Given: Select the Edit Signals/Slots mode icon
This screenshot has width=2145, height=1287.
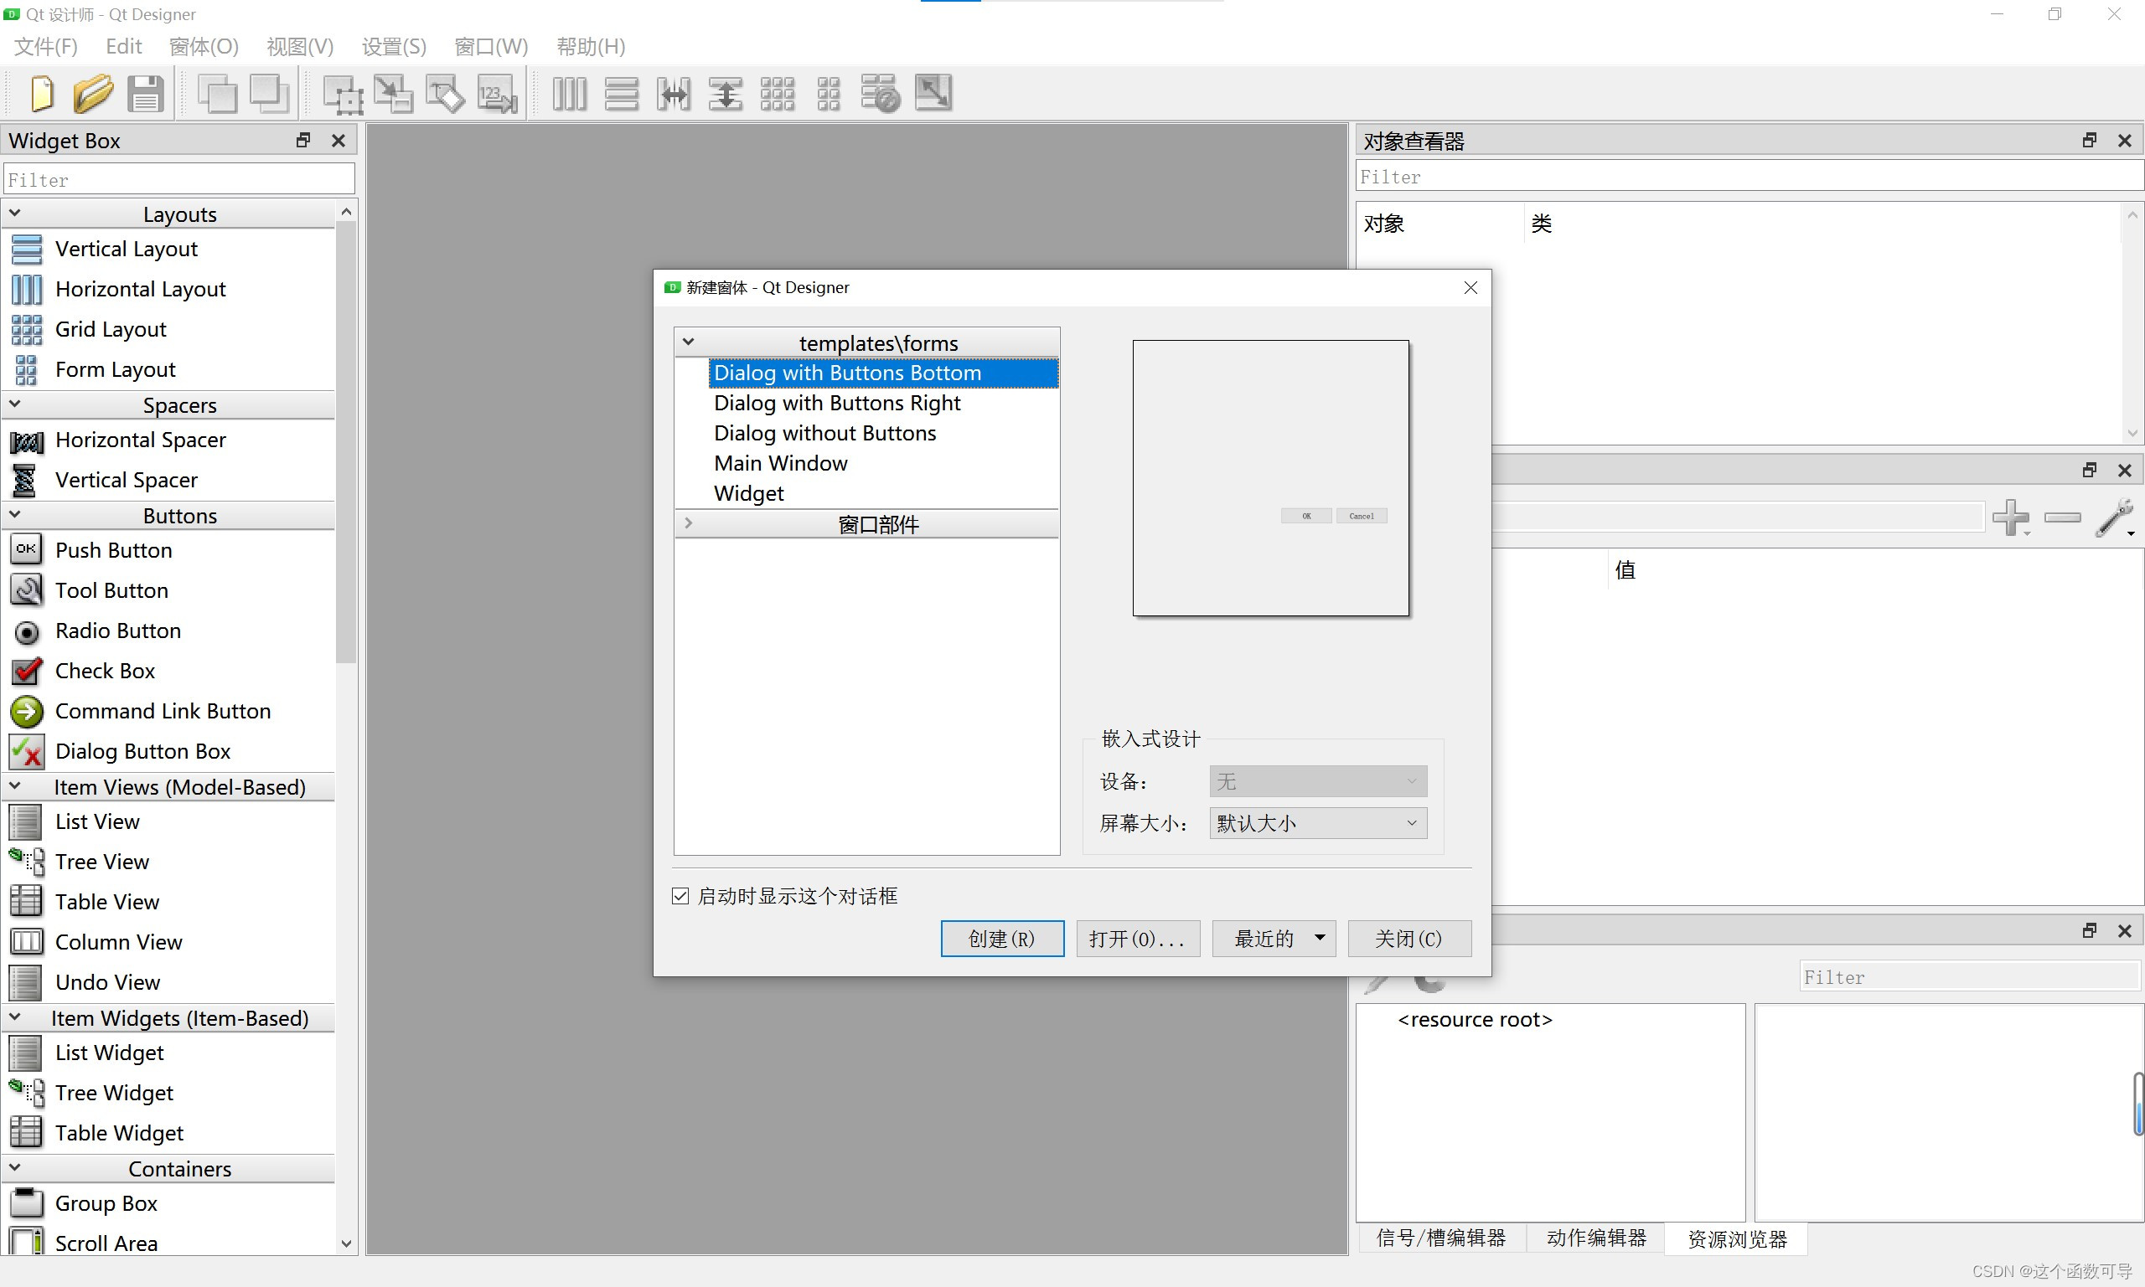Looking at the screenshot, I should (x=394, y=94).
